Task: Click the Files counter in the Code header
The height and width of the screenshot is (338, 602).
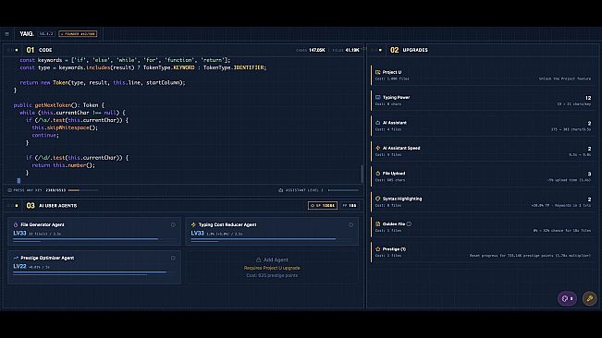Action: (x=346, y=50)
